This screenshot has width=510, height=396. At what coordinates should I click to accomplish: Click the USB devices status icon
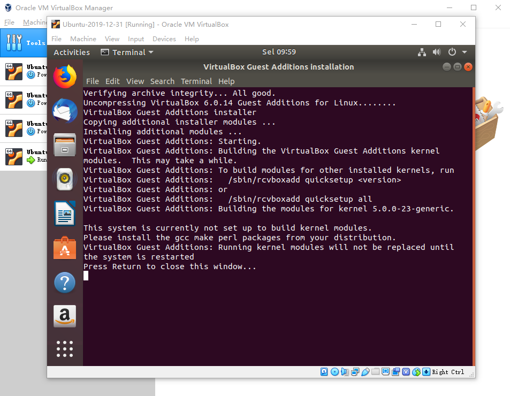[x=366, y=372]
